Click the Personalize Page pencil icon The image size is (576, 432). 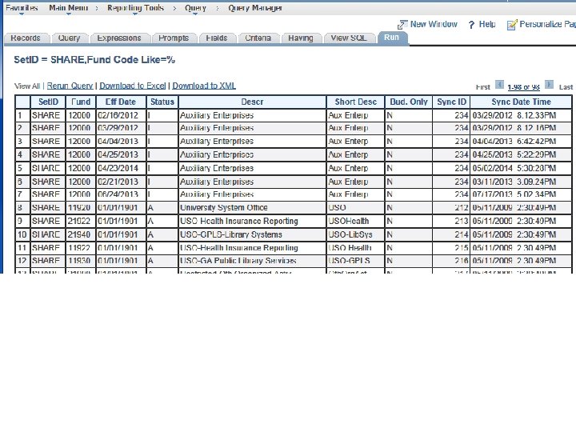pyautogui.click(x=512, y=25)
